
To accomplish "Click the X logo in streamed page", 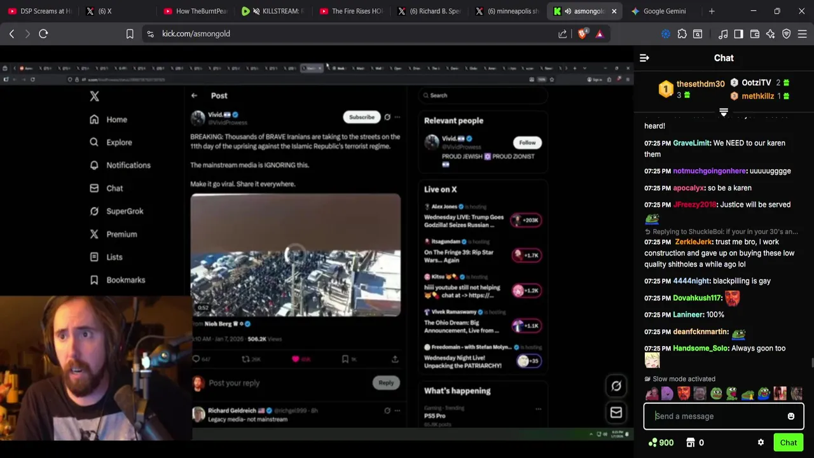I will click(94, 96).
